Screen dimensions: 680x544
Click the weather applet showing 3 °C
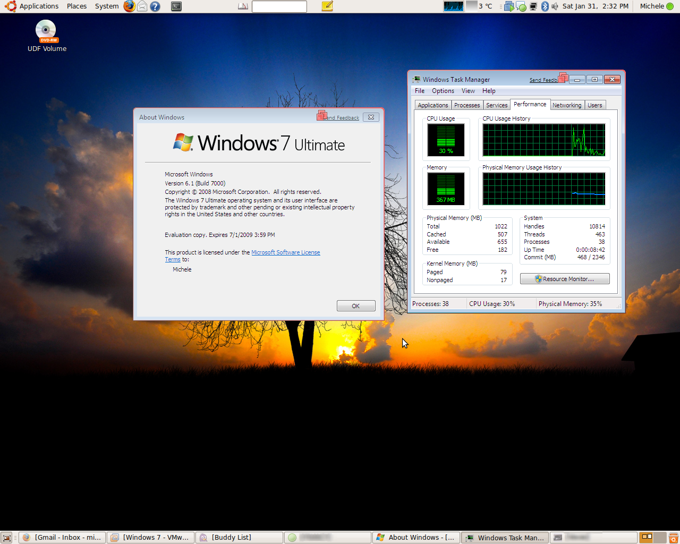click(479, 6)
